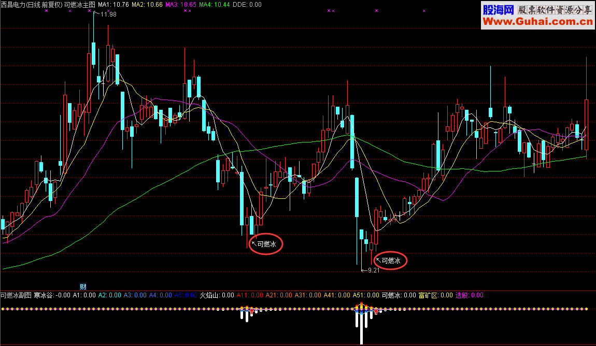The image size is (596, 346).
Task: Click the blue 财 finance marker icon
Action: [83, 287]
